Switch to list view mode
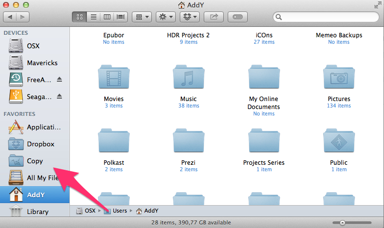The height and width of the screenshot is (228, 384). click(x=93, y=17)
